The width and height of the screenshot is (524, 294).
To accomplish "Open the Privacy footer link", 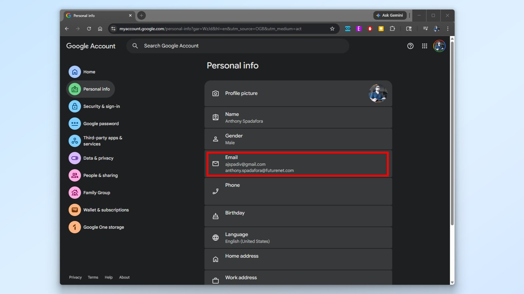I will pyautogui.click(x=75, y=277).
